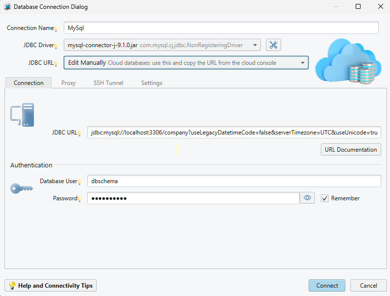
Task: Click the key authentication icon
Action: 22,188
